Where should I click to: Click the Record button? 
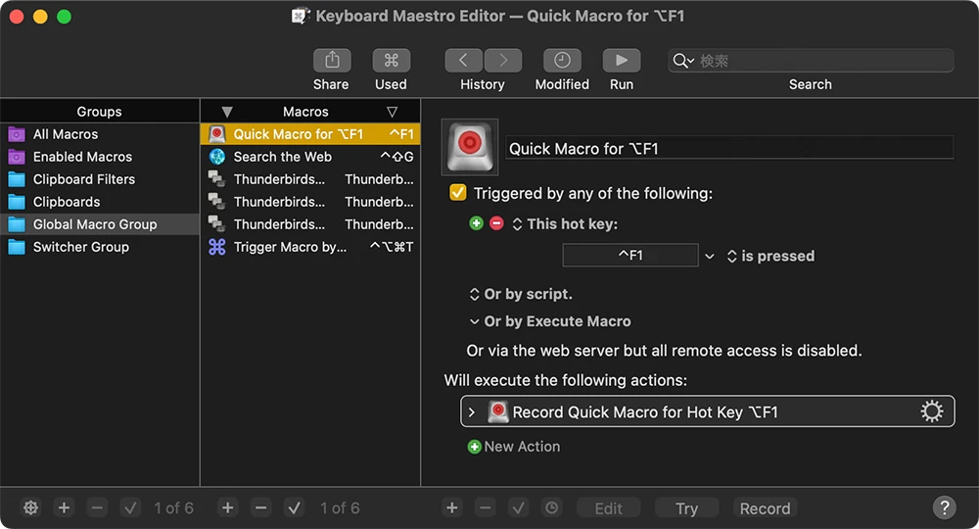[765, 508]
